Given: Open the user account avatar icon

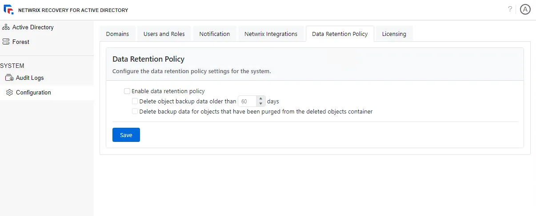Looking at the screenshot, I should (x=525, y=9).
